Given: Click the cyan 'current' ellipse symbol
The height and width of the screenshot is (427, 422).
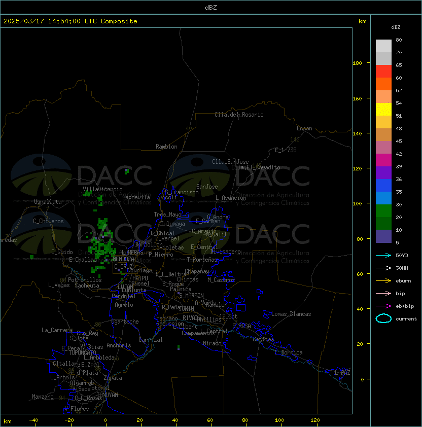Looking at the screenshot, I should pos(383,318).
